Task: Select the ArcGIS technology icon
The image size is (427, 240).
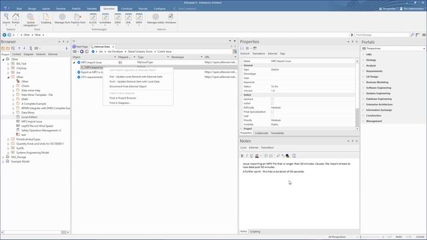Action: point(93,19)
